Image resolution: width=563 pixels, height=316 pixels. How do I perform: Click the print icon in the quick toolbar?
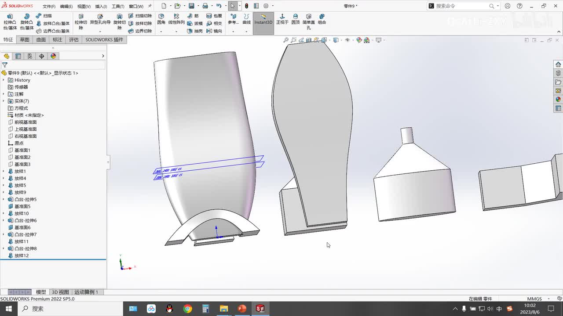(x=205, y=6)
